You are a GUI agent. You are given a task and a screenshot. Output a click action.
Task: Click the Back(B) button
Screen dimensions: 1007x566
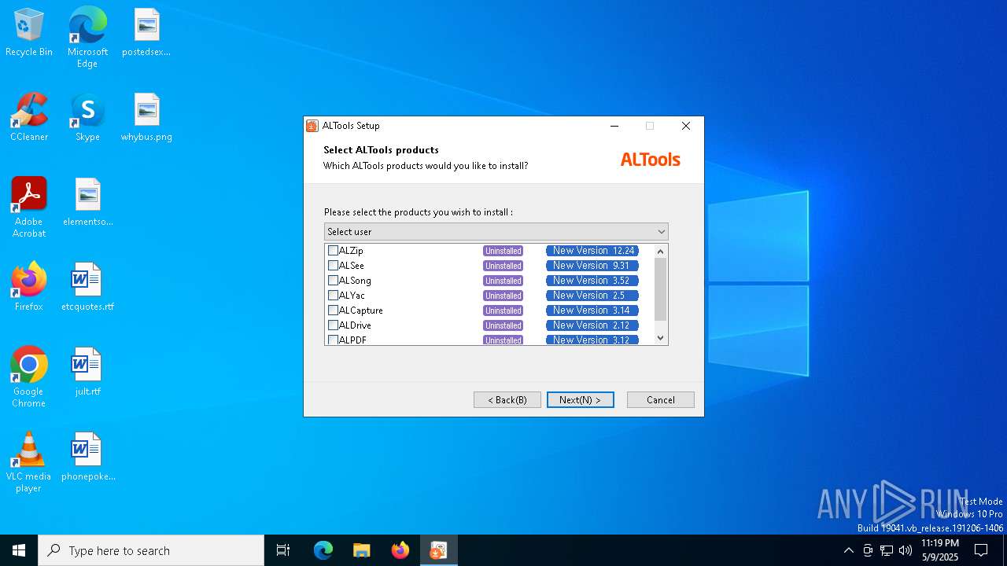(507, 400)
